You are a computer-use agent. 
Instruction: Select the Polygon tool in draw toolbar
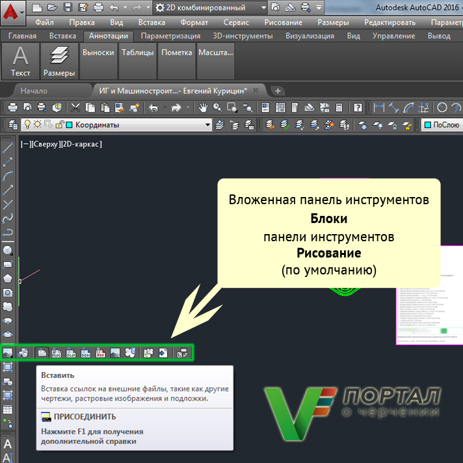(x=8, y=278)
